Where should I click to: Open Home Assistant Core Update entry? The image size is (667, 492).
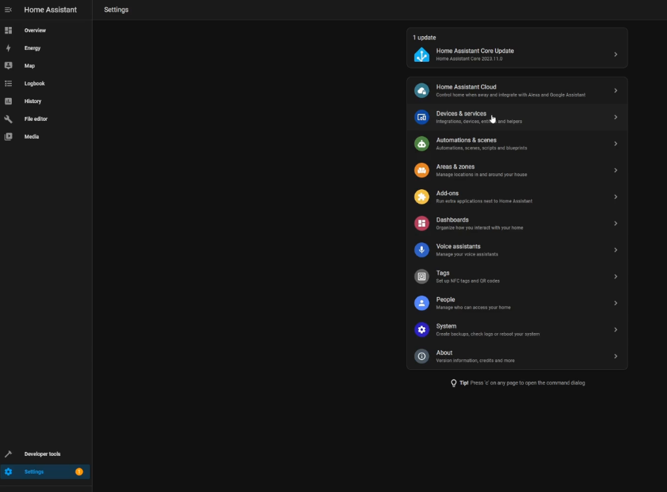[x=517, y=55]
